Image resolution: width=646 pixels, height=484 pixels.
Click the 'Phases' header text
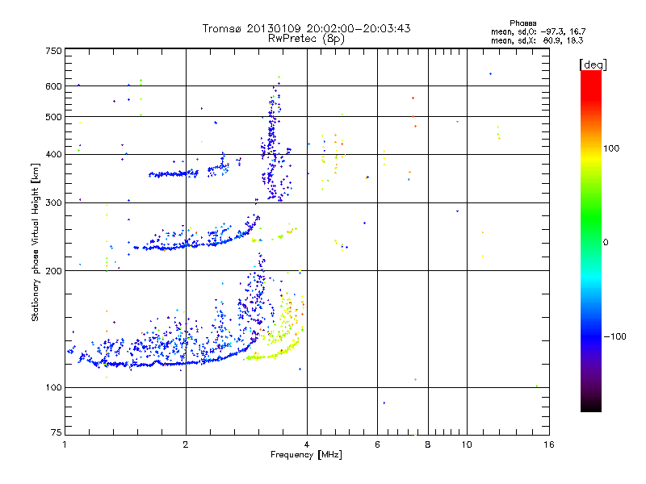tap(522, 23)
